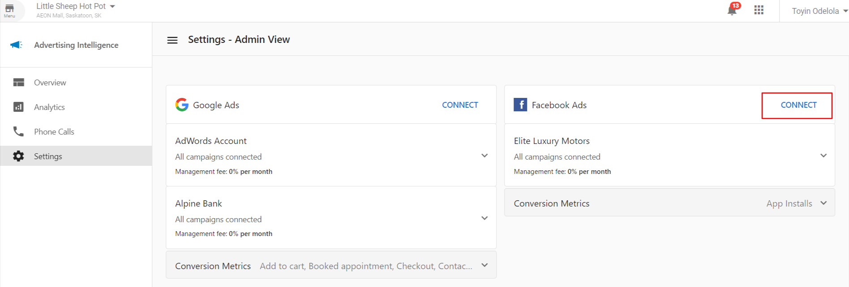Open the Overview section icon in sidebar

coord(18,82)
